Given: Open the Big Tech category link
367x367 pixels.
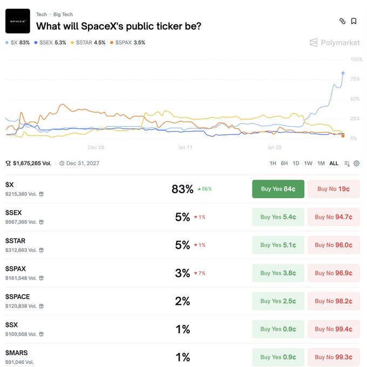Looking at the screenshot, I should pyautogui.click(x=63, y=15).
